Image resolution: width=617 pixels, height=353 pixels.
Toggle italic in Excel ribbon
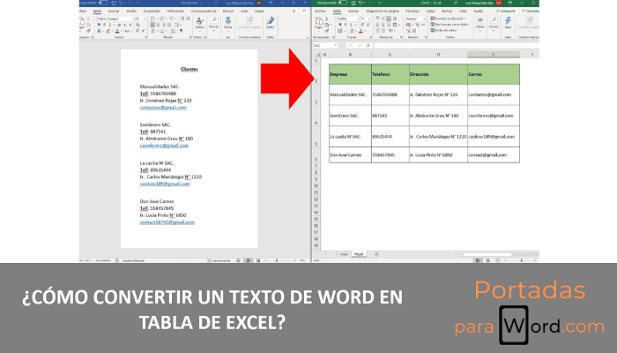tap(346, 25)
